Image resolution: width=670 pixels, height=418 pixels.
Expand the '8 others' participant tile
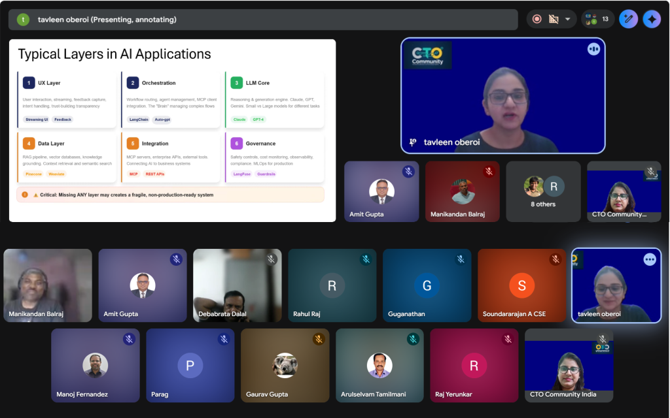click(543, 191)
